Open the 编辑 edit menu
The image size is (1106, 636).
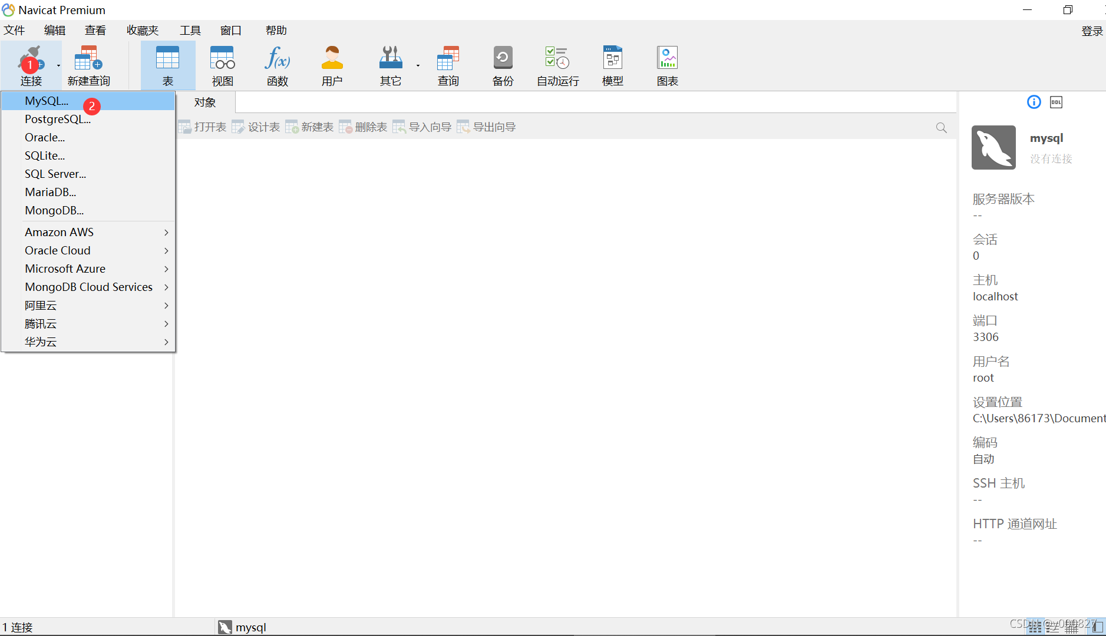[55, 30]
